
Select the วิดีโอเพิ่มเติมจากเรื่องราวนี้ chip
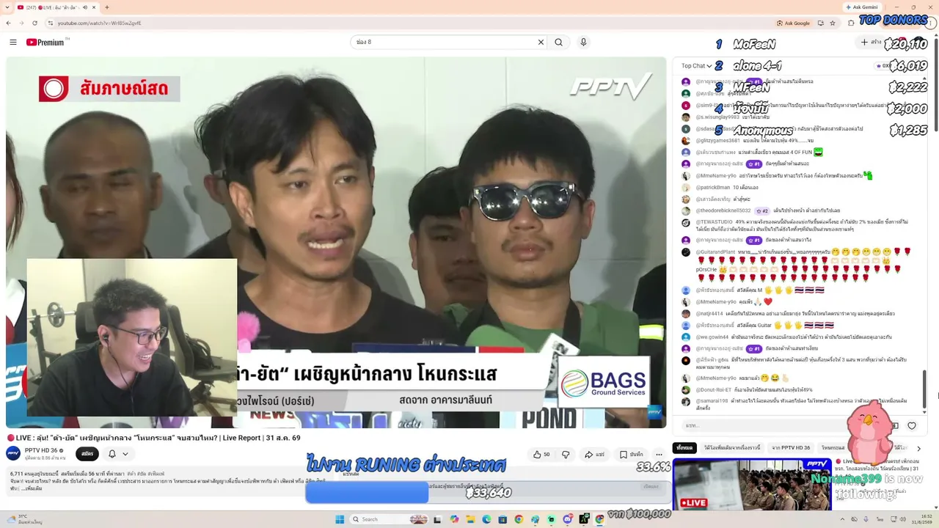pyautogui.click(x=732, y=447)
